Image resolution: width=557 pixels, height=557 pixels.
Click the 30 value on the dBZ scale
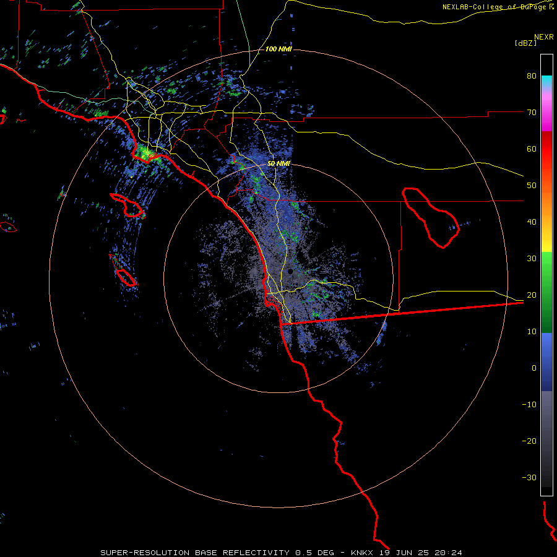(x=532, y=259)
